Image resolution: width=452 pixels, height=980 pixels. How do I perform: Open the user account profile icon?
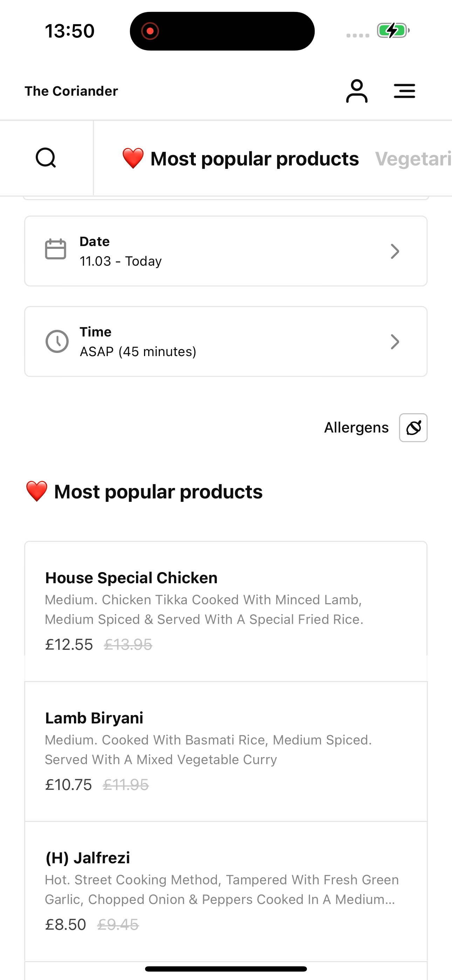point(356,91)
